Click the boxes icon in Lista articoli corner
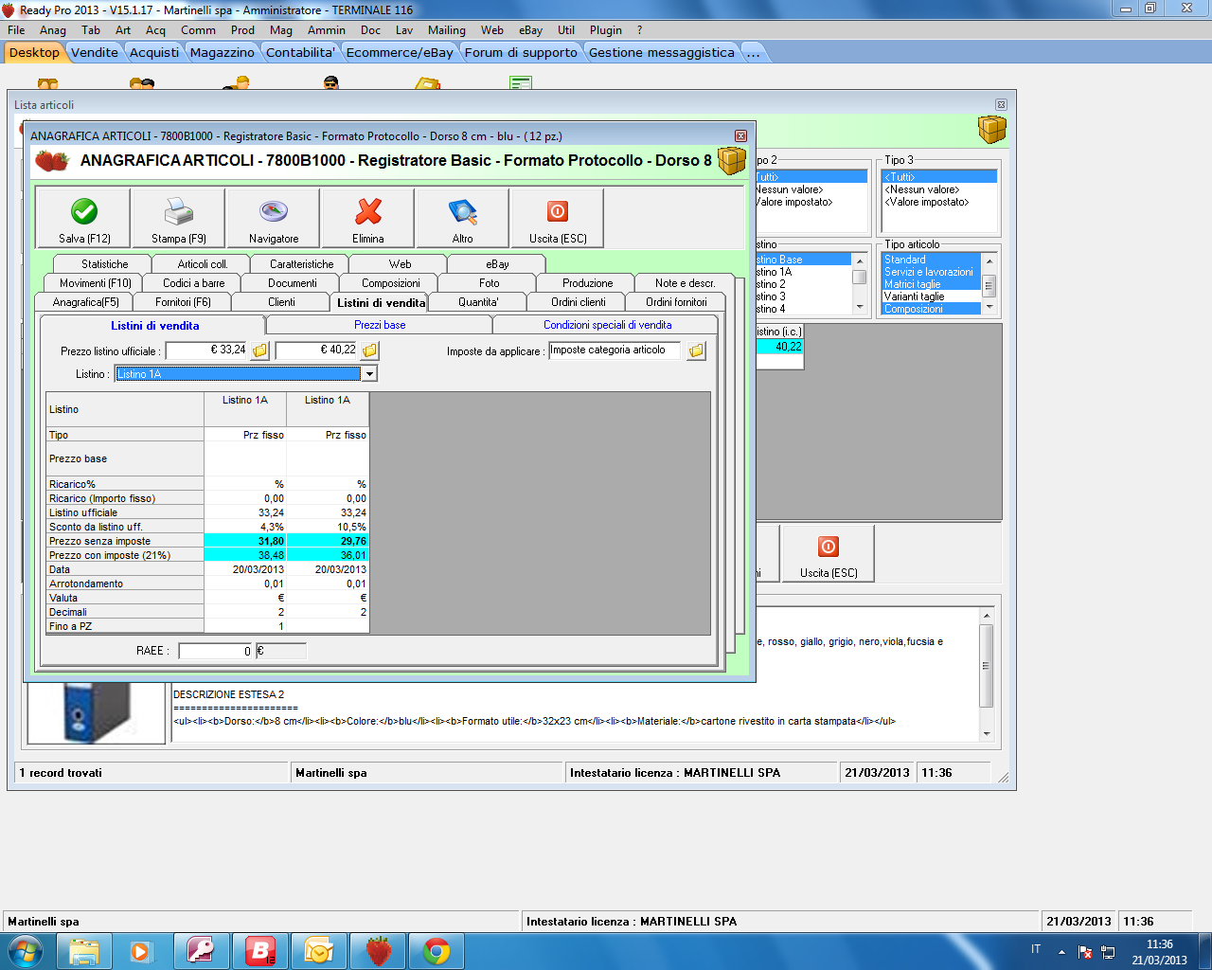 click(x=991, y=130)
